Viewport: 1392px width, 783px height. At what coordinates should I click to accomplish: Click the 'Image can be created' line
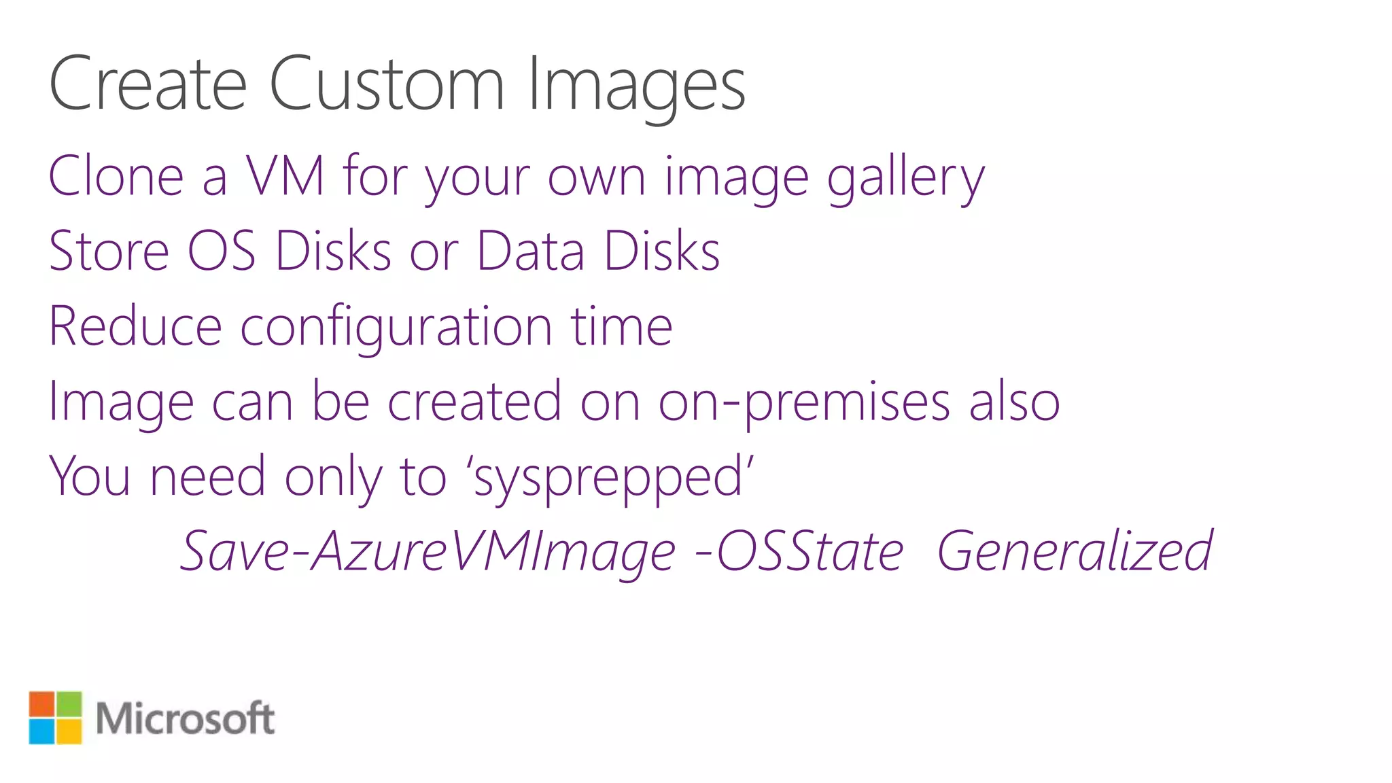pos(554,402)
